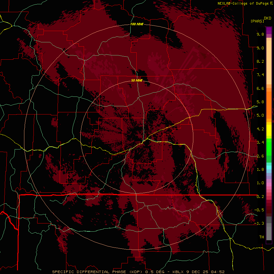Select the 7.4 scale value
Screen dimensions: 274x274
coord(260,75)
